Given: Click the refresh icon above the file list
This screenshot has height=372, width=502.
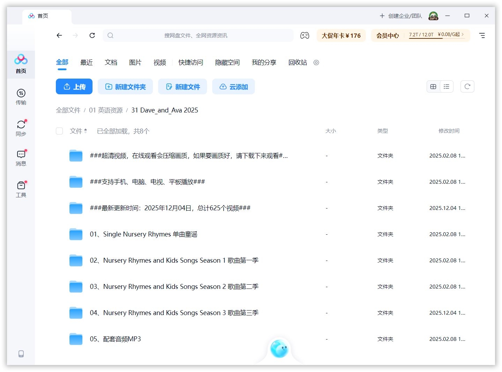Looking at the screenshot, I should click(x=467, y=86).
